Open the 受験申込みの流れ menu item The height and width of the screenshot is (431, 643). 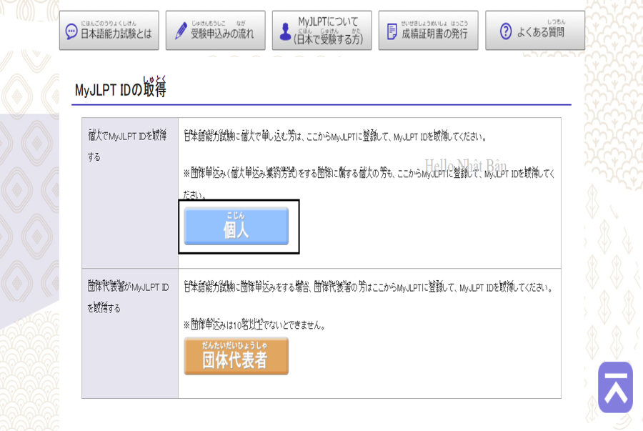[x=222, y=33]
